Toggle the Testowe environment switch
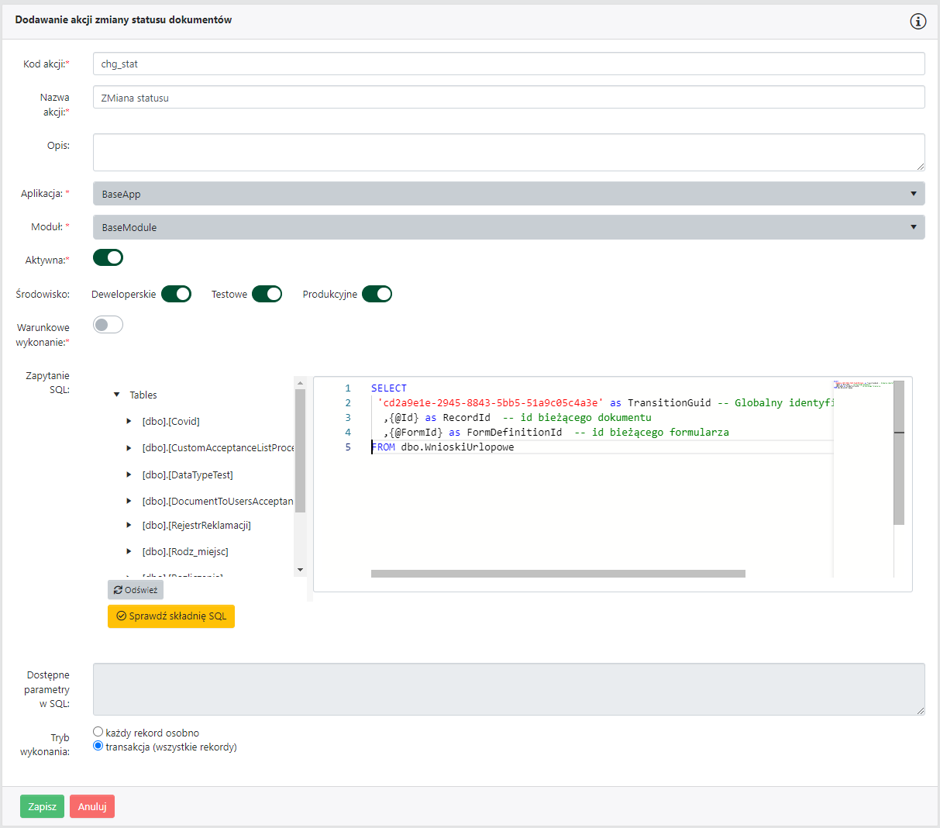This screenshot has width=940, height=828. 267,294
